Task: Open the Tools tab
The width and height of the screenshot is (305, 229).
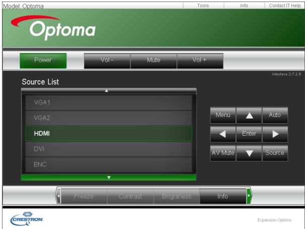Action: (203, 6)
